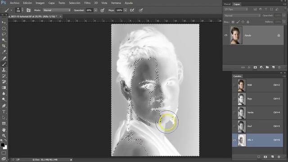Toggle pressure for opacity button

[x=103, y=10]
